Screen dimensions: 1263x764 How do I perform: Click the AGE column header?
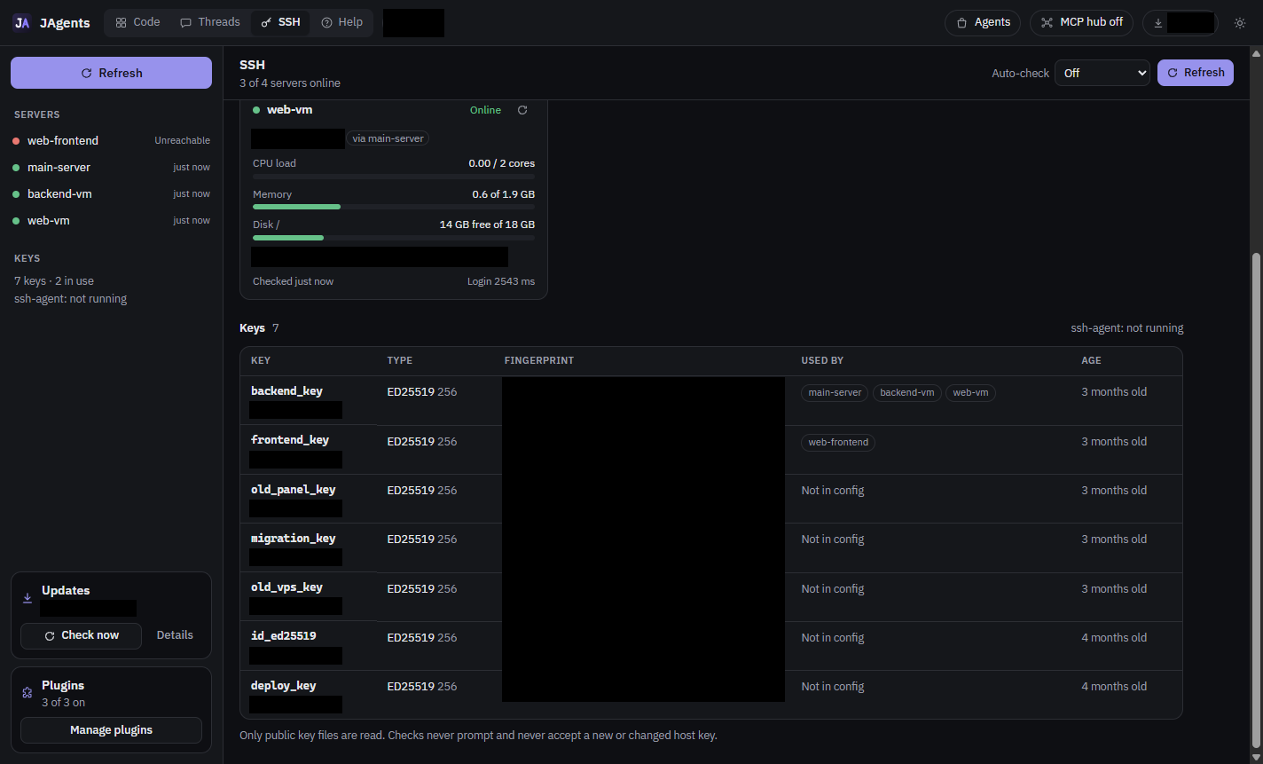(1092, 361)
